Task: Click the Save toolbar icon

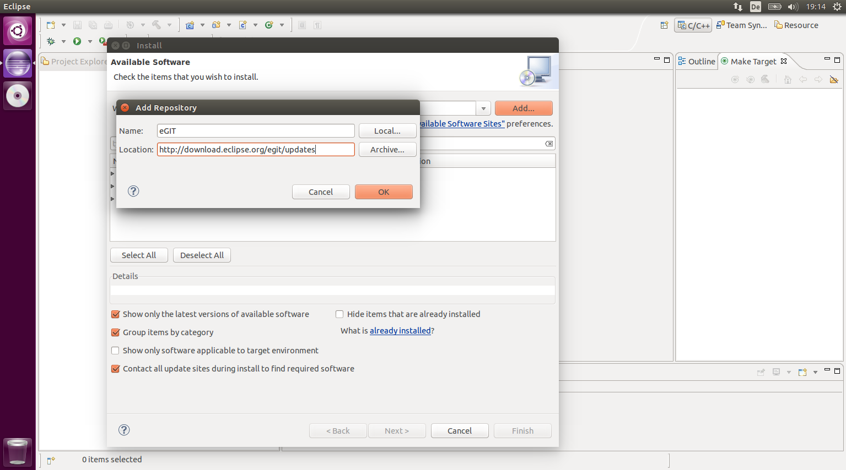Action: pos(77,25)
